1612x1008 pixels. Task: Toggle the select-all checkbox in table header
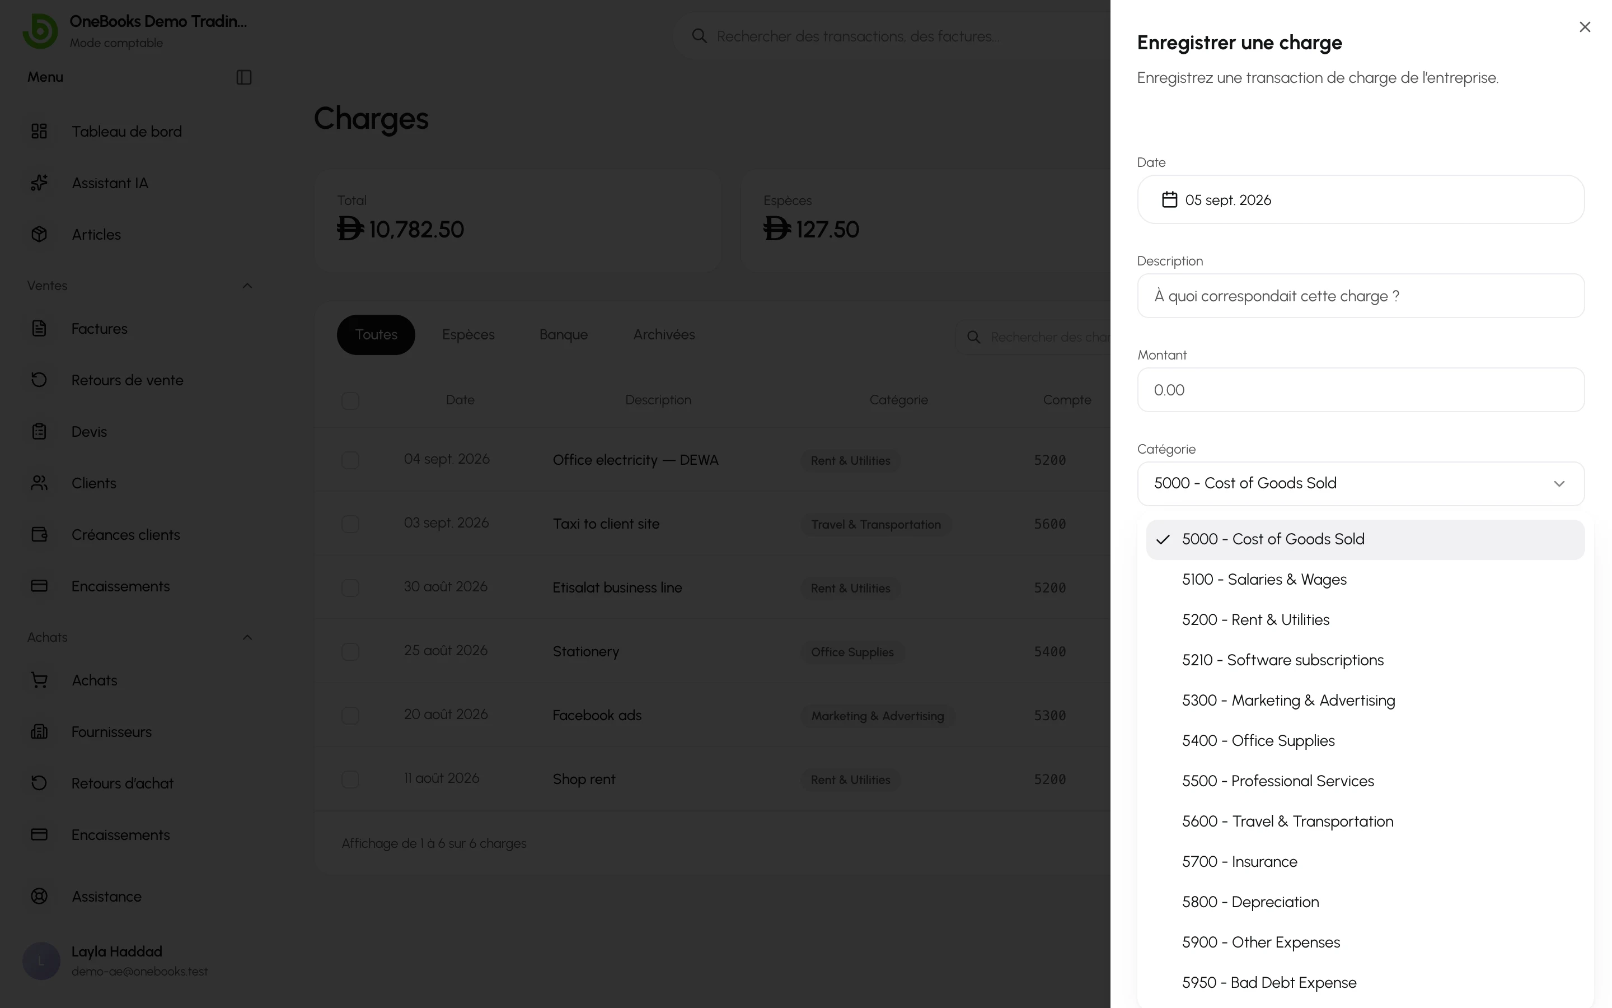click(350, 400)
